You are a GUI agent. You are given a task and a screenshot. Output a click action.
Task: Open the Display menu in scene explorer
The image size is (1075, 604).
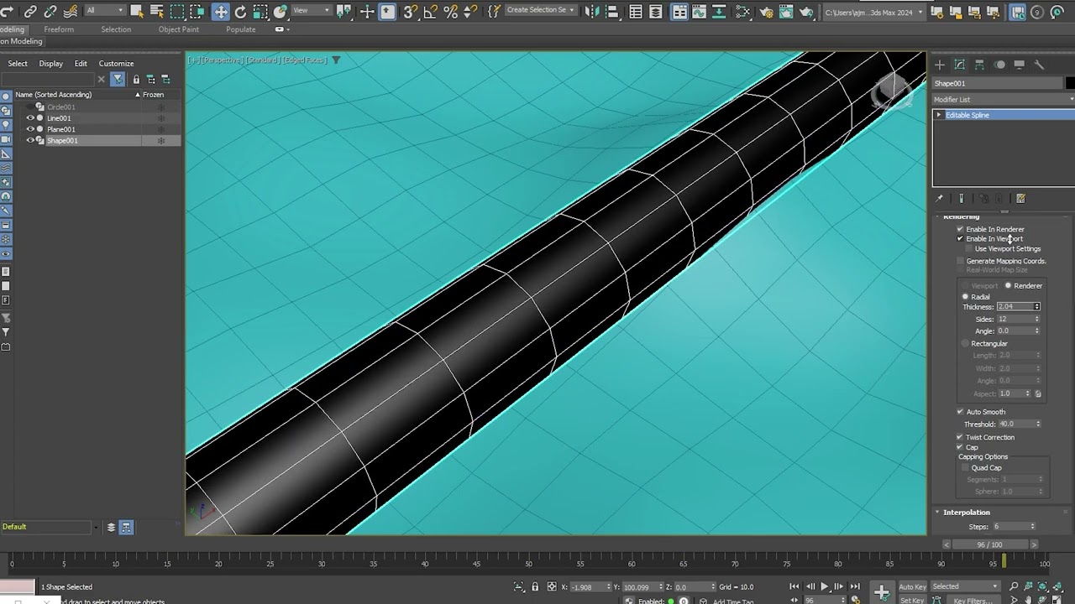50,64
